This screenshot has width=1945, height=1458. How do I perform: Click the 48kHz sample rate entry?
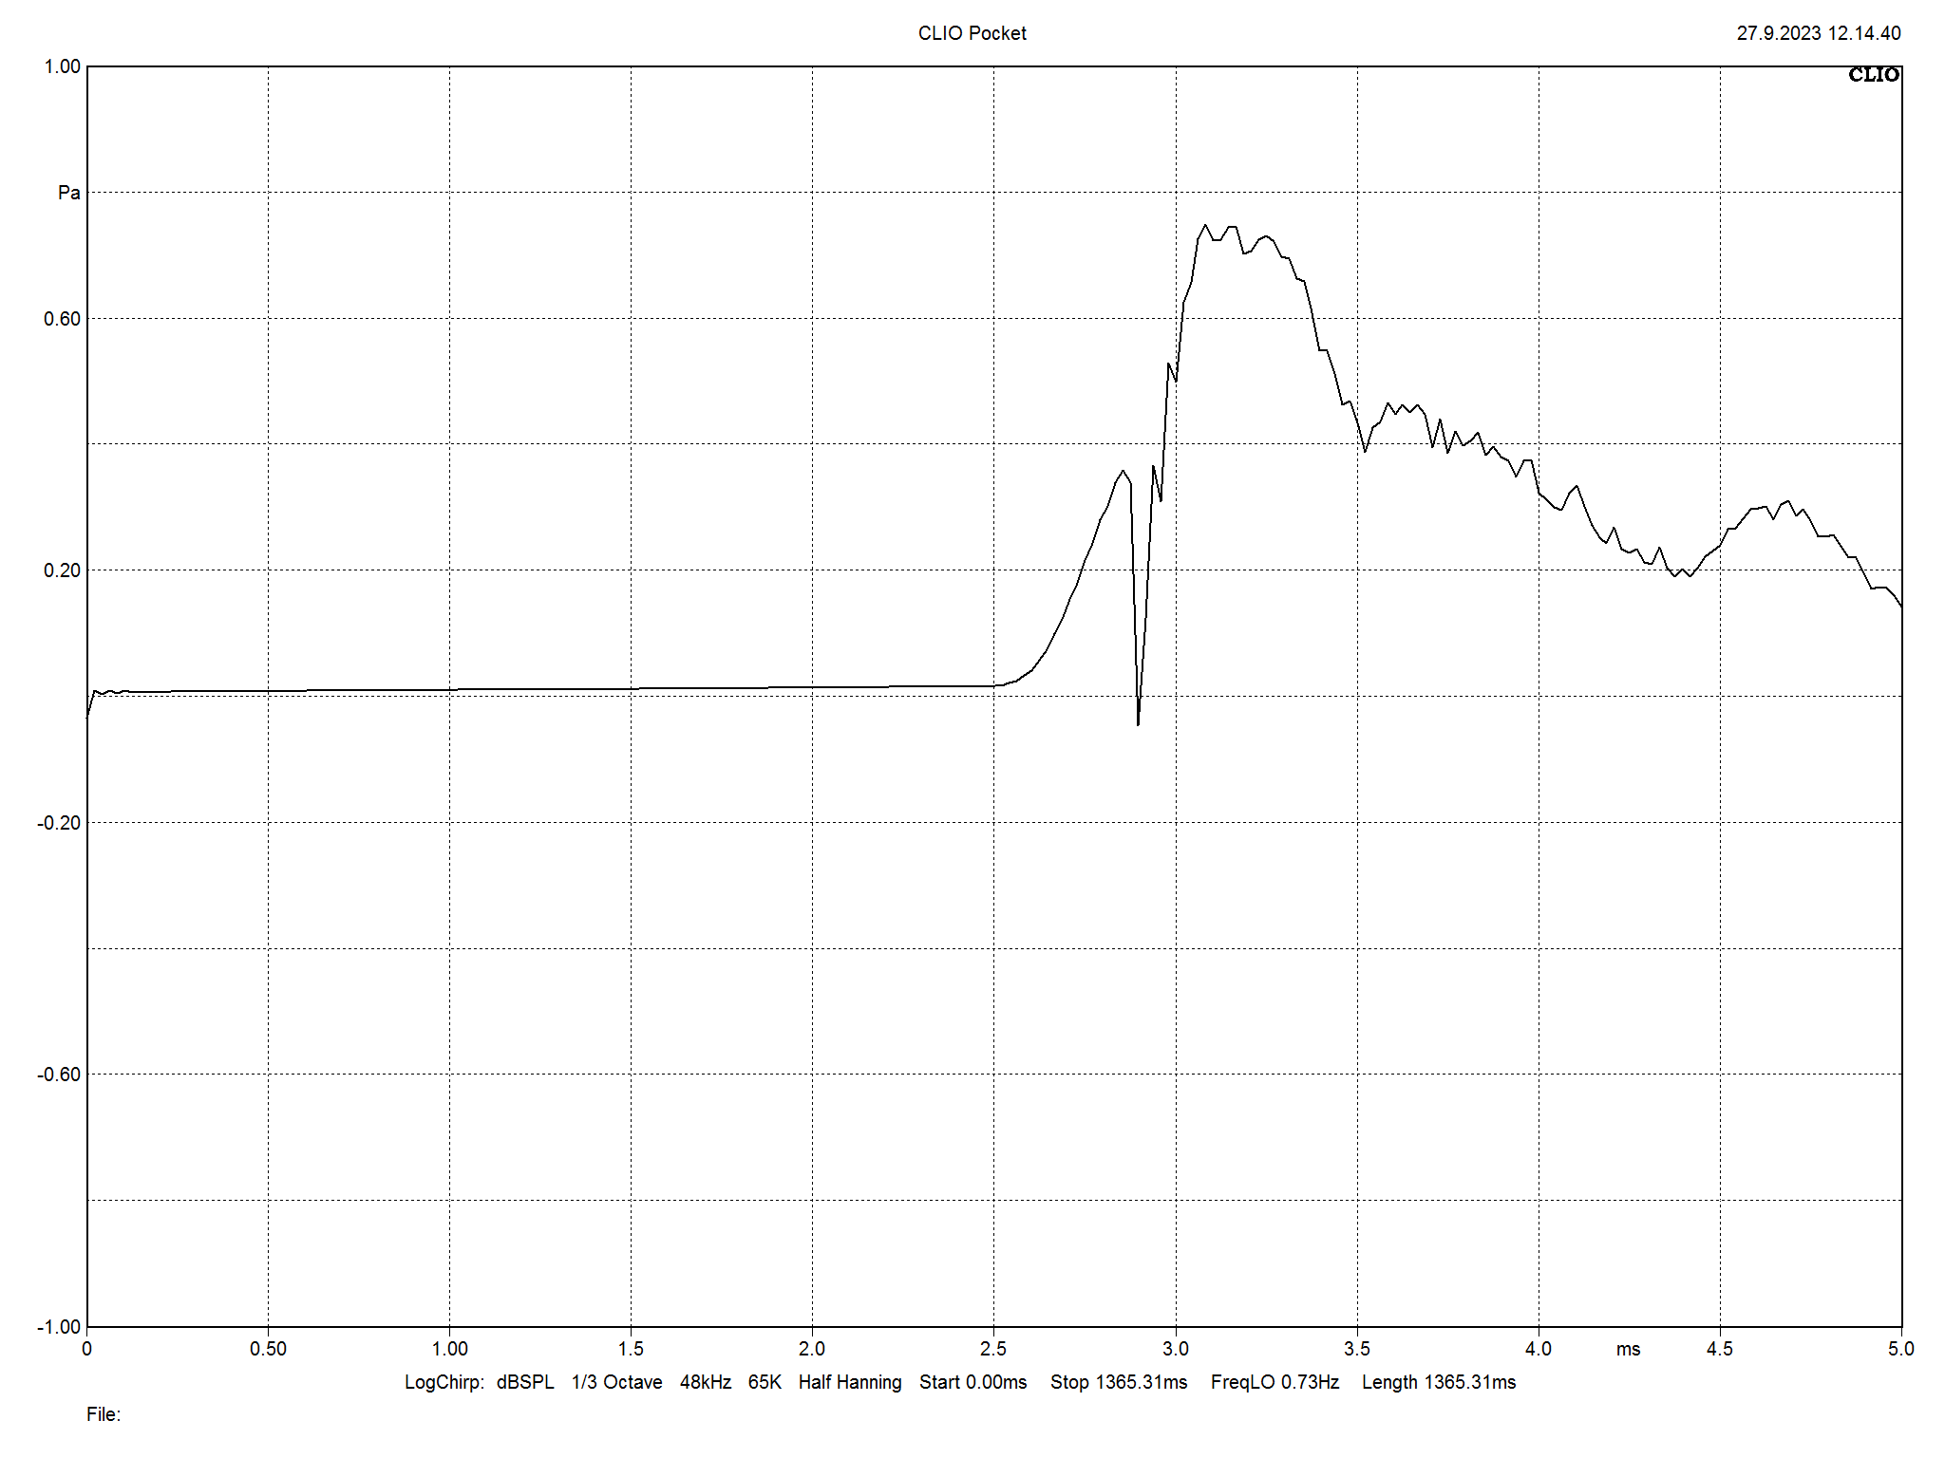[x=706, y=1383]
